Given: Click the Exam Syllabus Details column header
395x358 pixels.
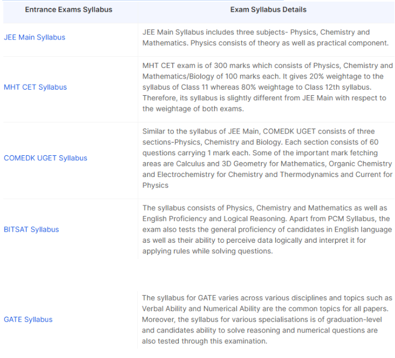Looking at the screenshot, I should [269, 9].
